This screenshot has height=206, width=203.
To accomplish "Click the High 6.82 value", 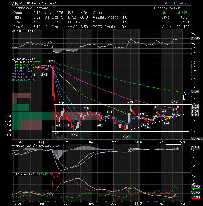I will coord(37,17).
